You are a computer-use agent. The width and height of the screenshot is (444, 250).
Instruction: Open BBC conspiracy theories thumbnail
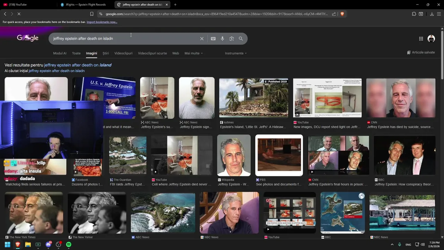pos(404,155)
